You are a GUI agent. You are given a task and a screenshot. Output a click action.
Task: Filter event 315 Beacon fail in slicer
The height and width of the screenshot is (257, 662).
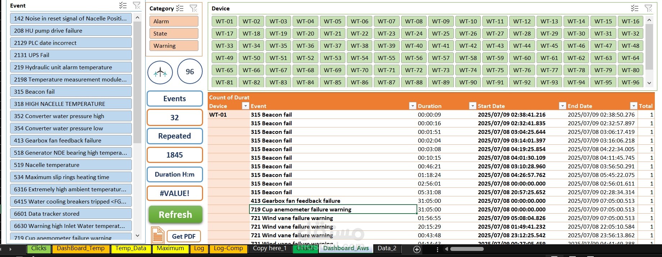(x=71, y=92)
